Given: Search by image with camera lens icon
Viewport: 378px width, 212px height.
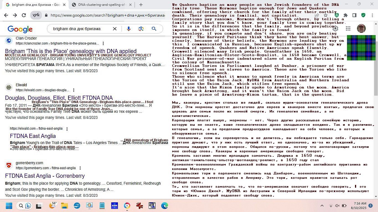Looking at the screenshot, I should pyautogui.click(x=141, y=29).
